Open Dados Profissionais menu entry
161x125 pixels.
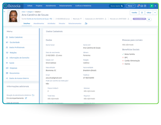[x=17, y=47]
